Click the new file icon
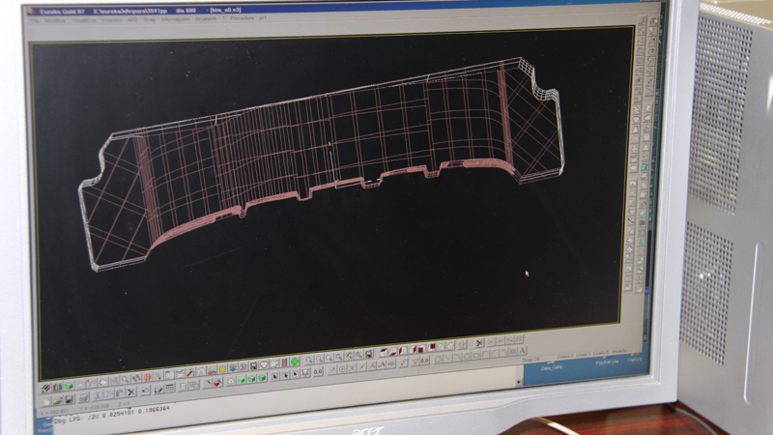This screenshot has height=435, width=773. point(46,401)
